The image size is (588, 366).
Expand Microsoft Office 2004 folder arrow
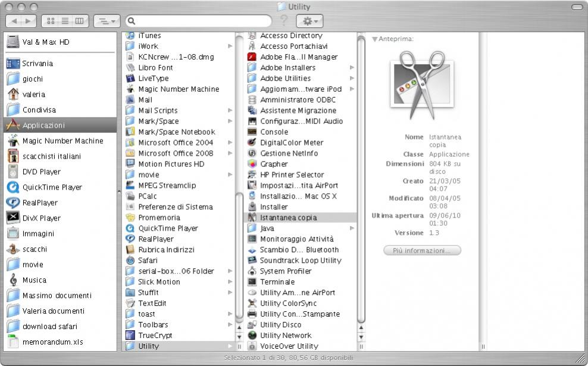pyautogui.click(x=230, y=143)
